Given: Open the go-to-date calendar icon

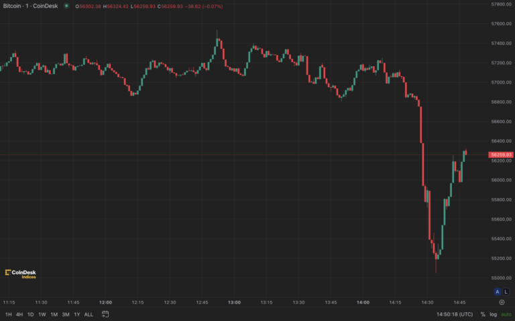Looking at the screenshot, I should pyautogui.click(x=106, y=314).
